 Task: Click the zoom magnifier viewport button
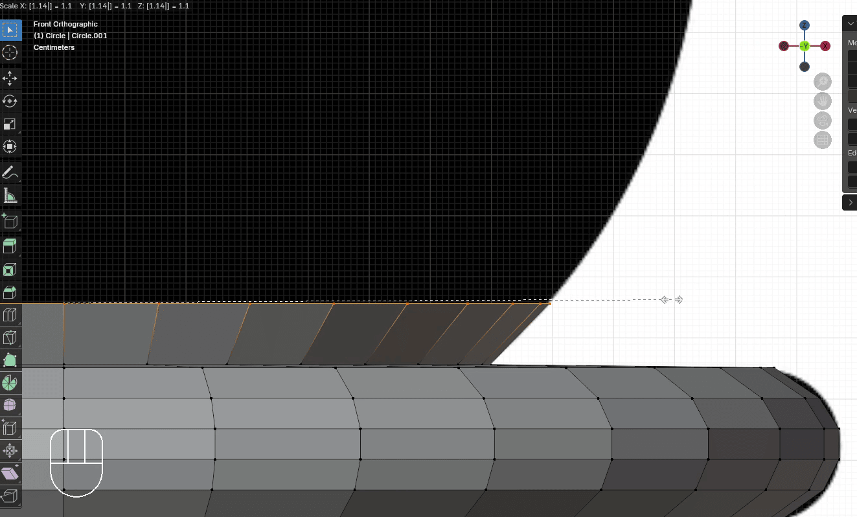823,82
